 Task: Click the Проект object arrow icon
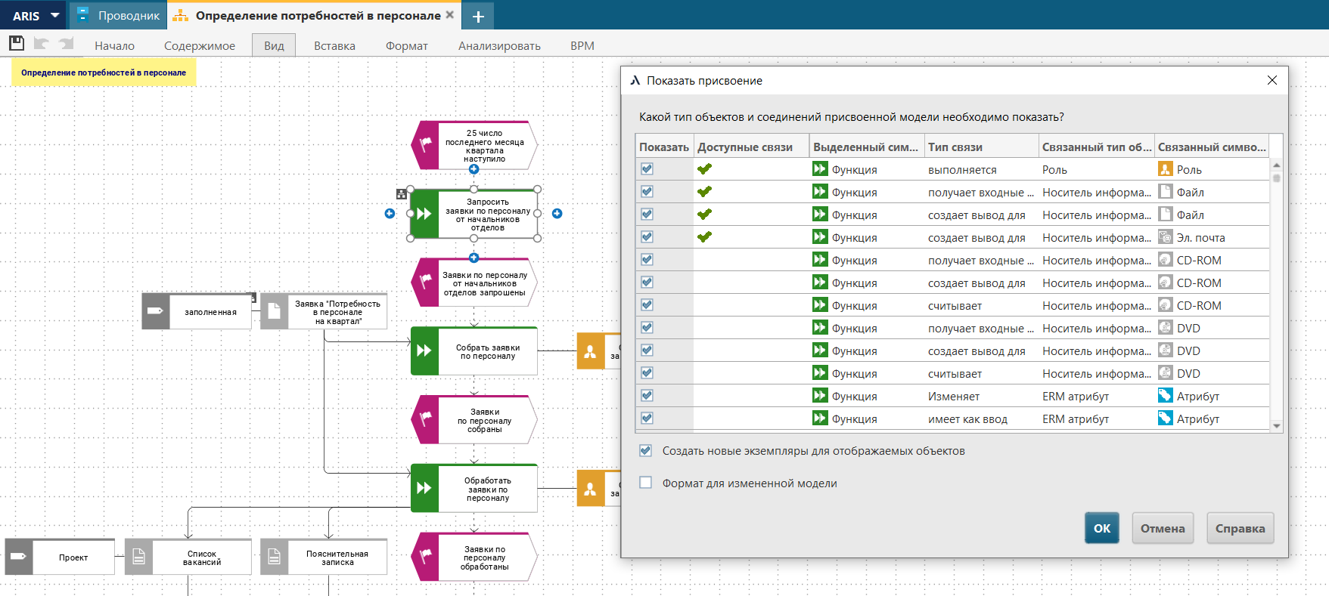(19, 557)
